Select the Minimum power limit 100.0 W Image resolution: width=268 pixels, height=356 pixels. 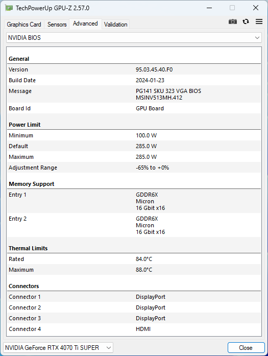click(x=146, y=135)
